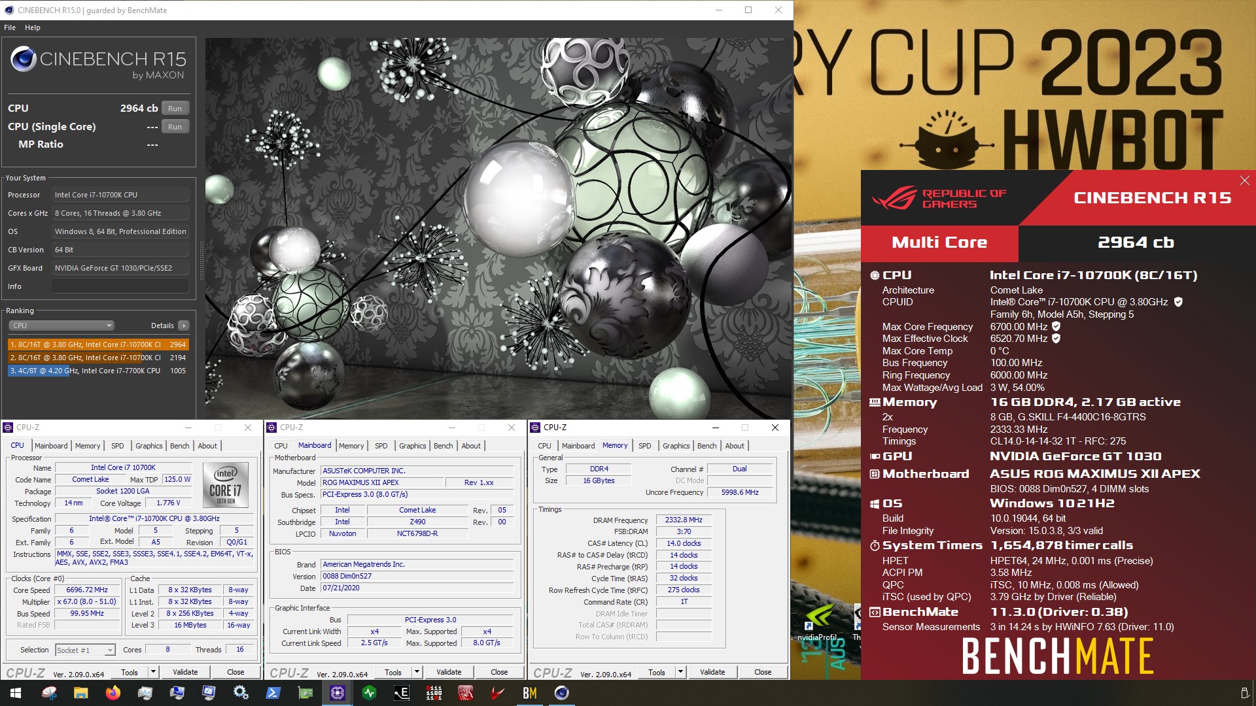This screenshot has height=706, width=1256.
Task: Switch to BenchMate BM taskbar icon
Action: click(x=529, y=693)
